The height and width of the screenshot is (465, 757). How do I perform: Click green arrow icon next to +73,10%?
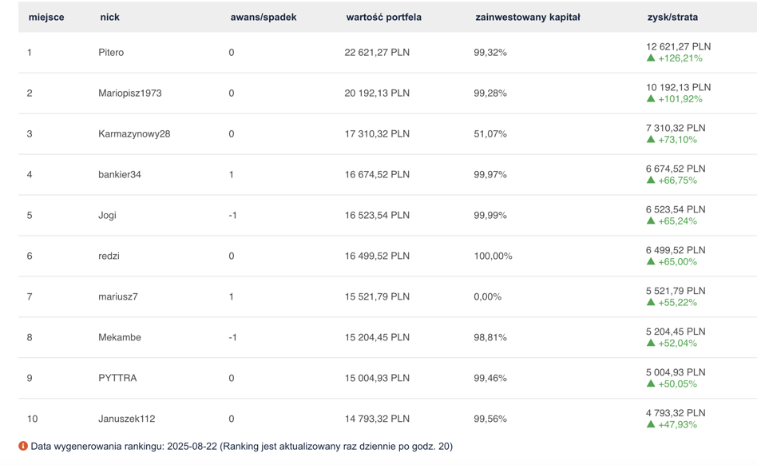651,139
